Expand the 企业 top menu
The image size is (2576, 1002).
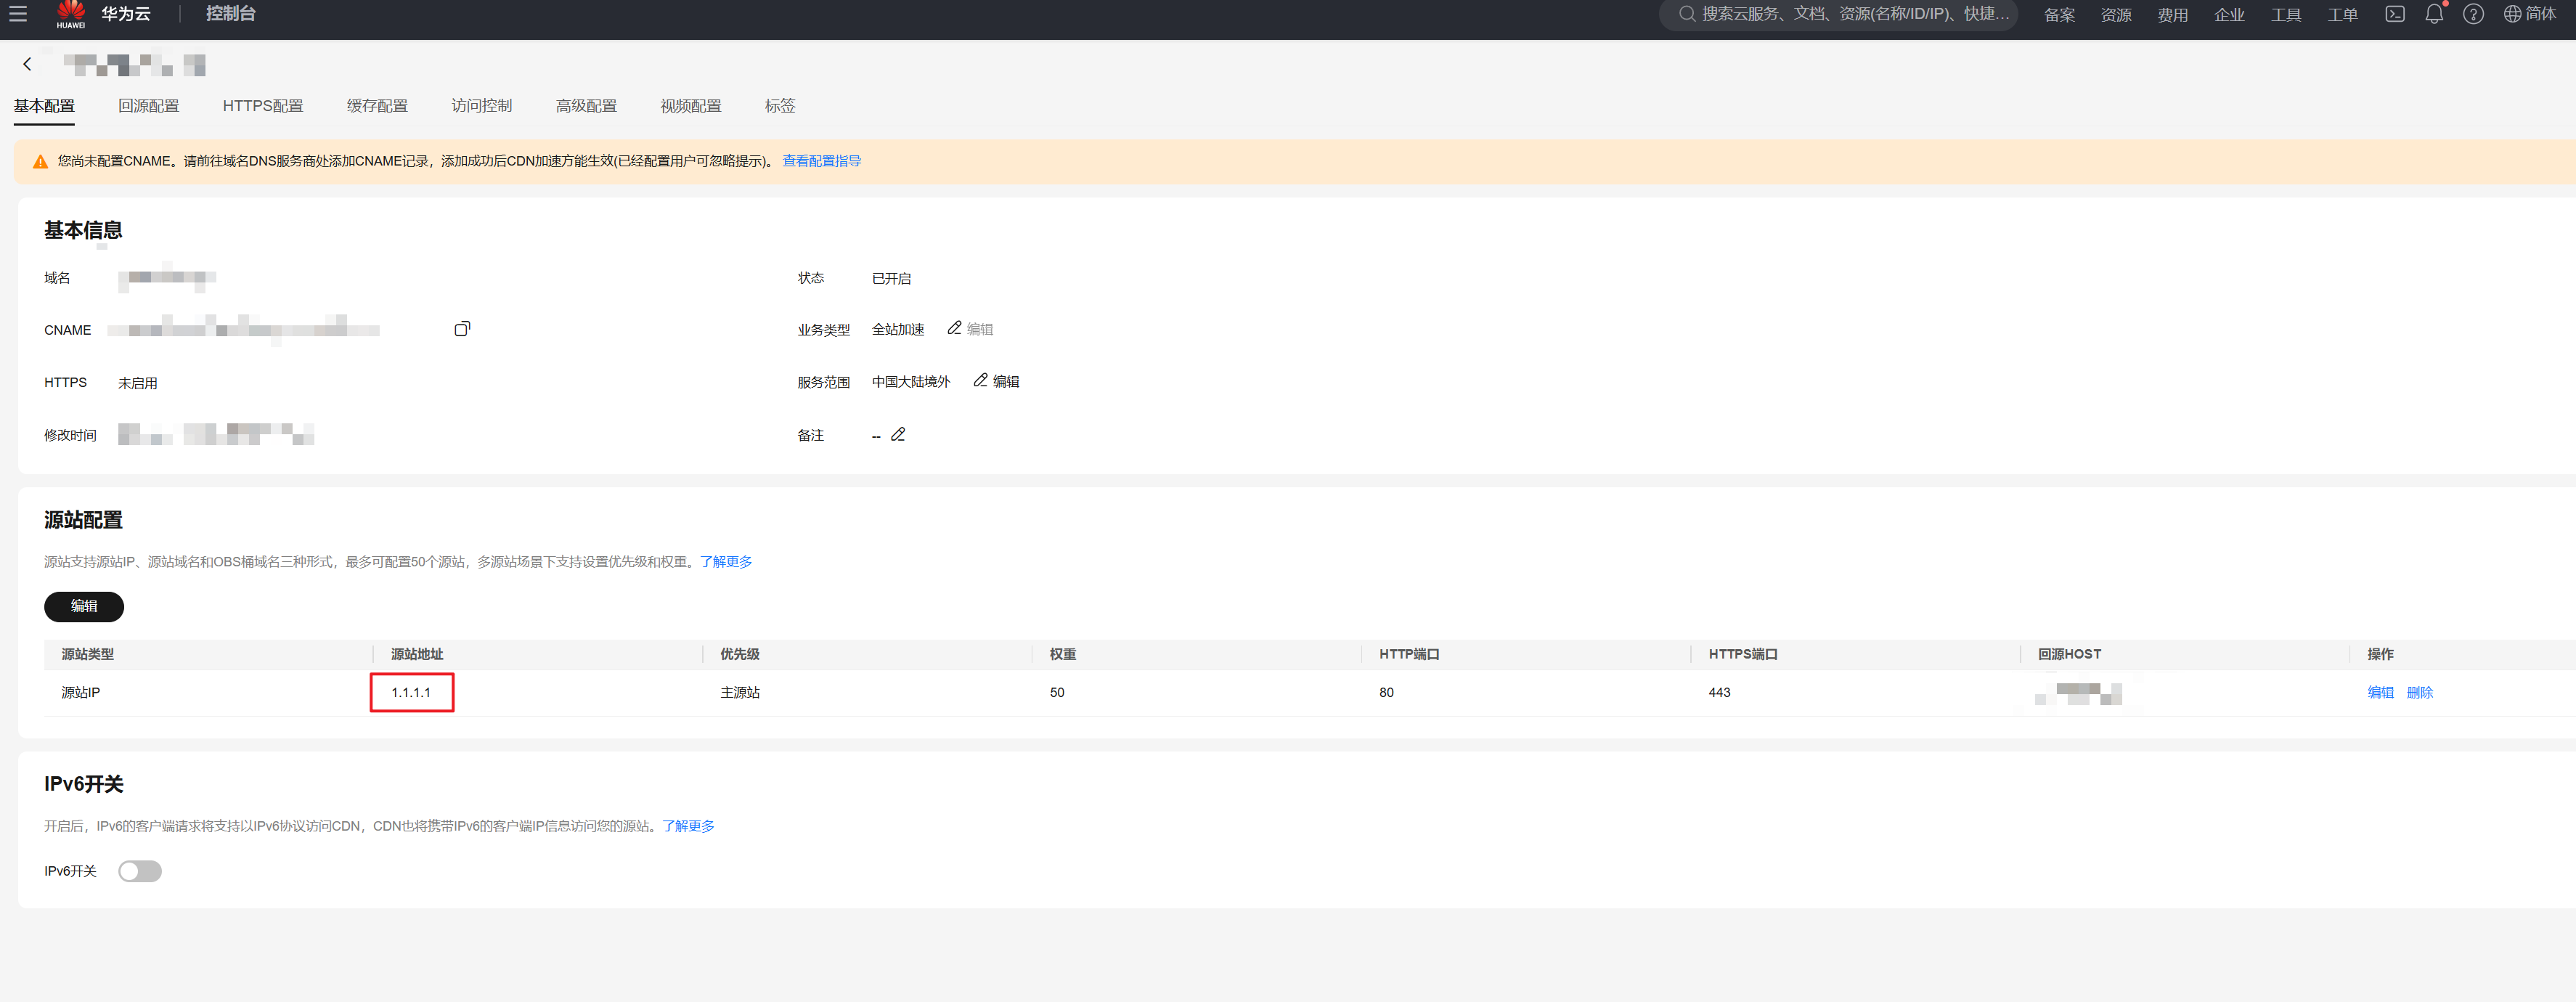click(2229, 15)
